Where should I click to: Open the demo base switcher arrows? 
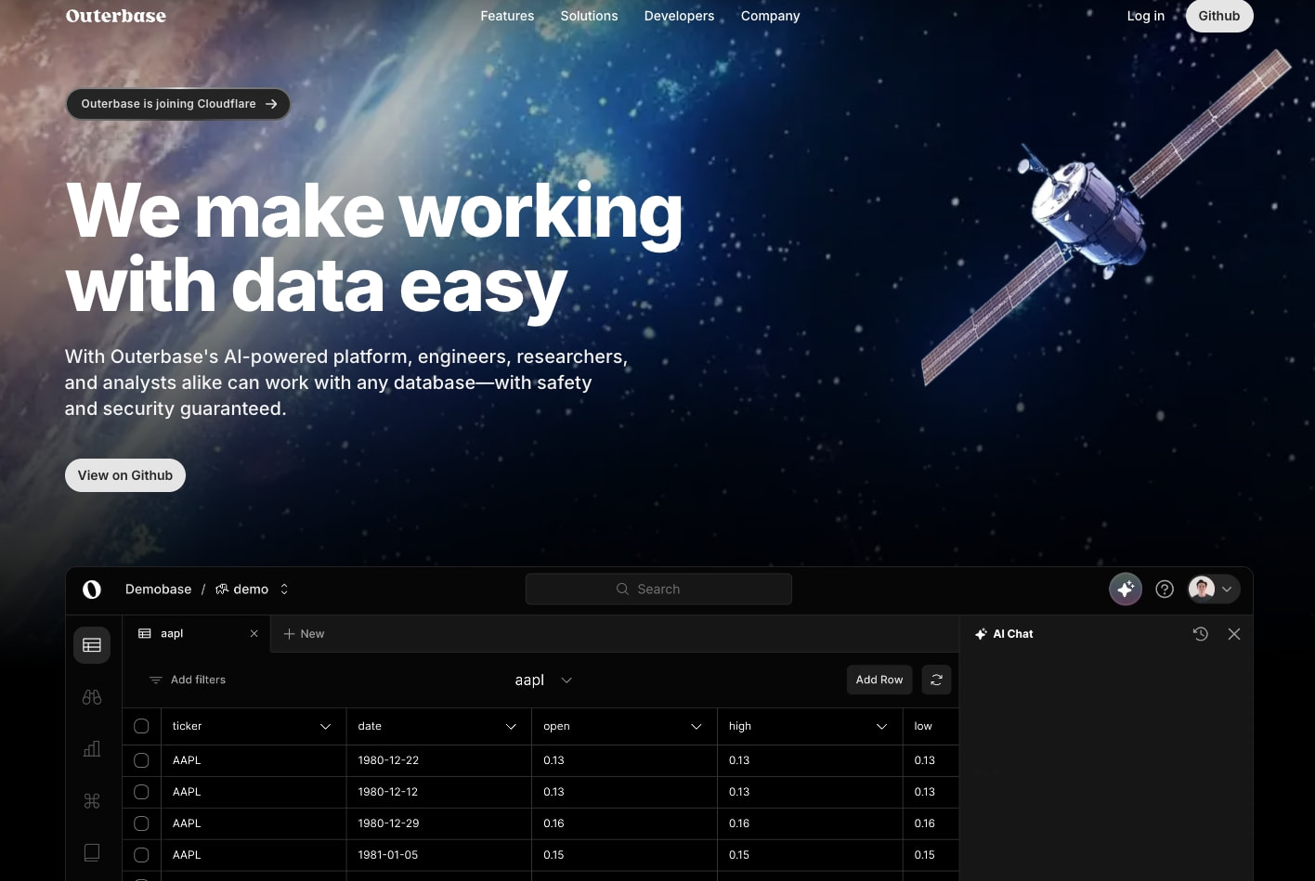click(x=284, y=589)
